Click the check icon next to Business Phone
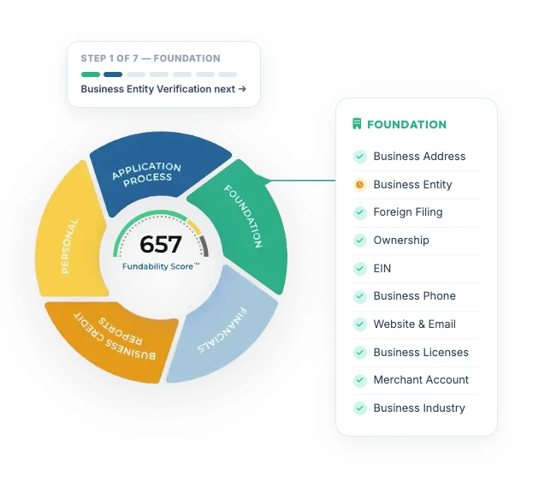The height and width of the screenshot is (494, 533). click(x=360, y=296)
